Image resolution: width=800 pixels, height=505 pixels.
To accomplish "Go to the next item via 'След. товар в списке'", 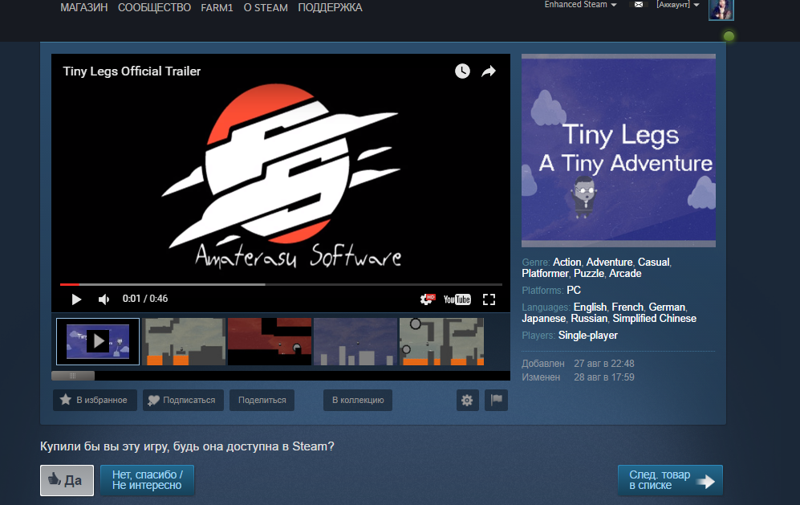I will [x=670, y=480].
